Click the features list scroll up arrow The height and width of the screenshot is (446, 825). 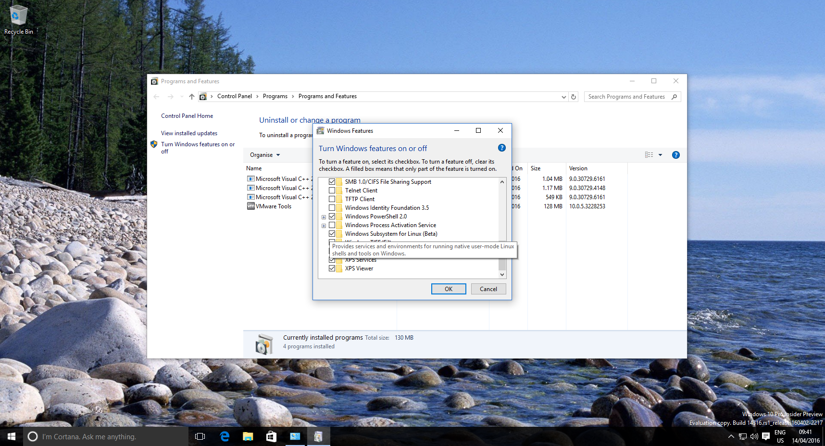point(502,182)
